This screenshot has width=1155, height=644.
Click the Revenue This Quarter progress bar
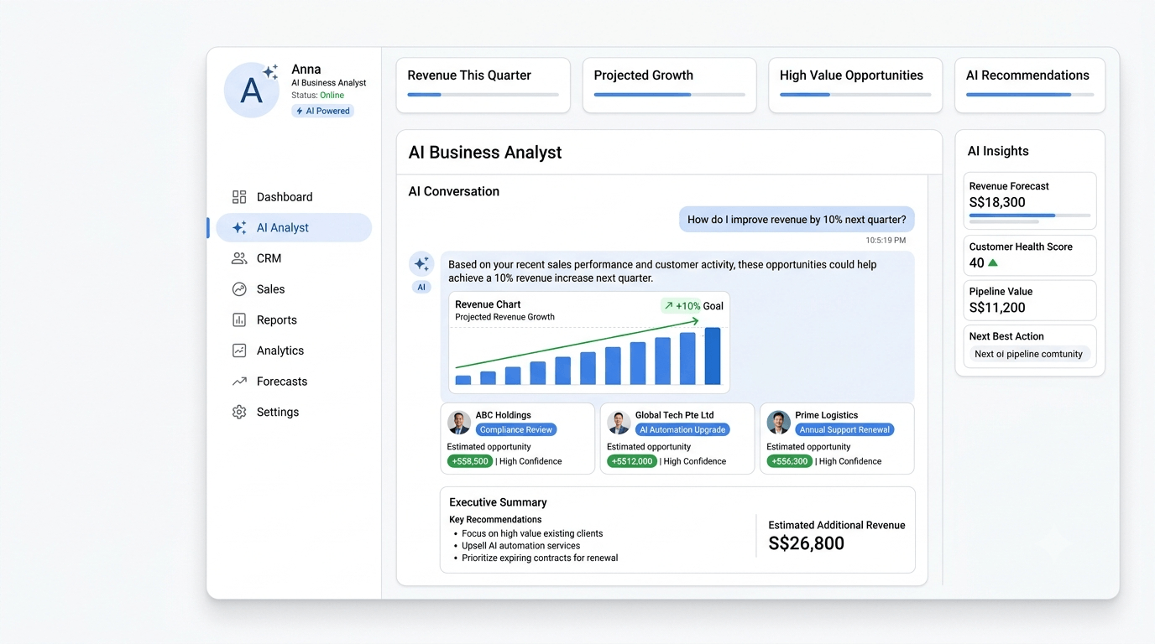pyautogui.click(x=483, y=95)
